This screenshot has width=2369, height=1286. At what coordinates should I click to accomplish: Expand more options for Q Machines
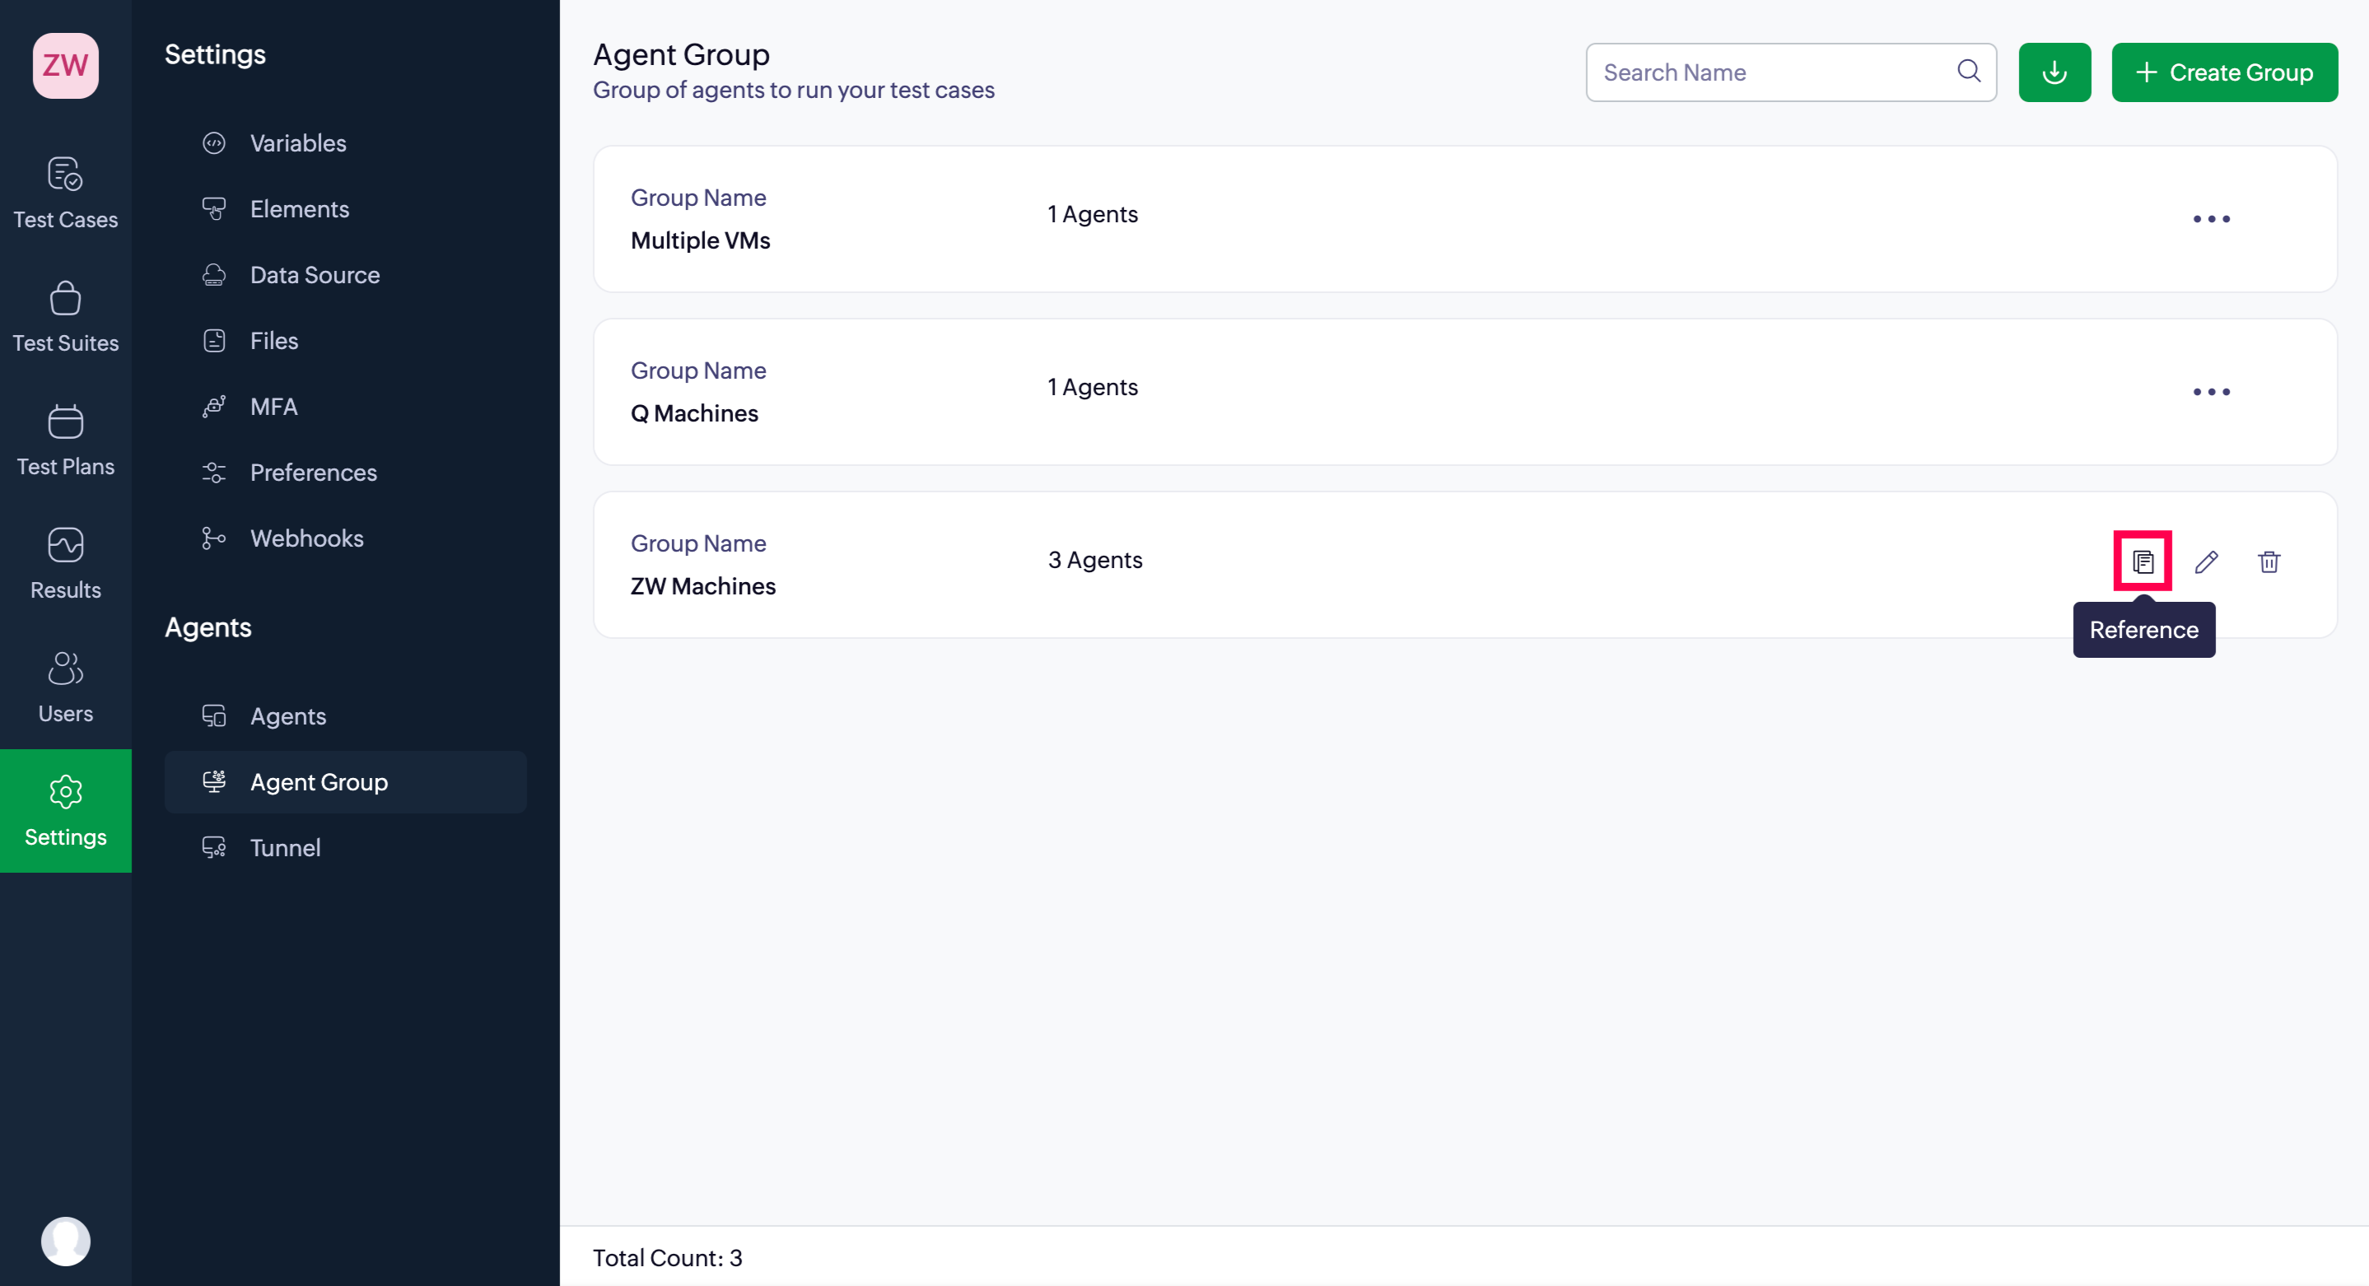pyautogui.click(x=2211, y=392)
